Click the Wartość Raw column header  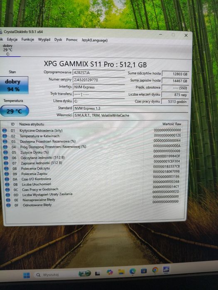(x=171, y=124)
